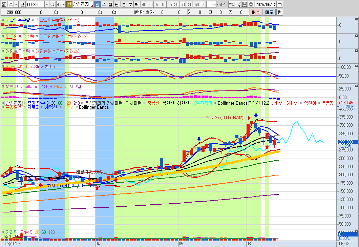Toggle the 기관보유수량 indicator checkbox
The image size is (359, 247).
click(x=3, y=20)
